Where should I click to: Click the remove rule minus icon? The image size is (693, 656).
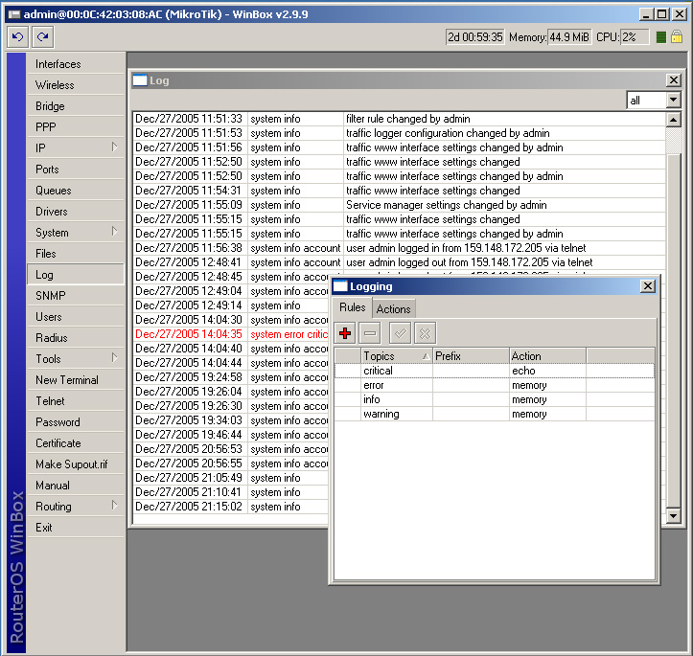[371, 332]
